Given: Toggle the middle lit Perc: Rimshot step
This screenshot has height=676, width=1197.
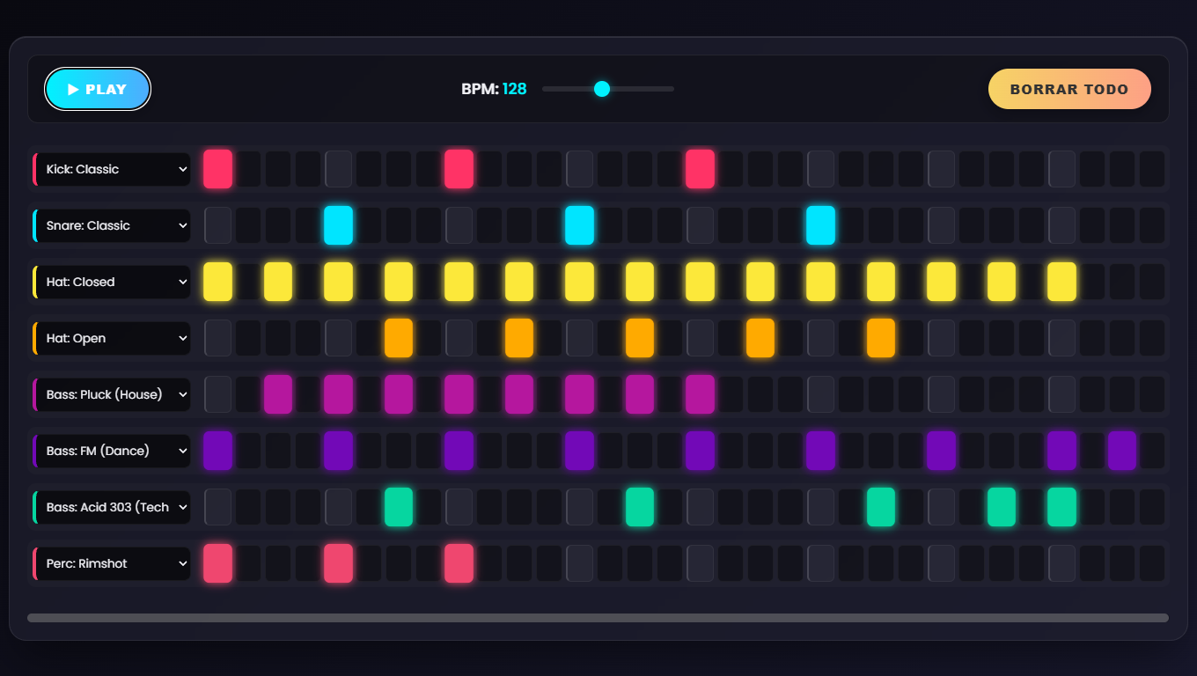Looking at the screenshot, I should pos(339,563).
